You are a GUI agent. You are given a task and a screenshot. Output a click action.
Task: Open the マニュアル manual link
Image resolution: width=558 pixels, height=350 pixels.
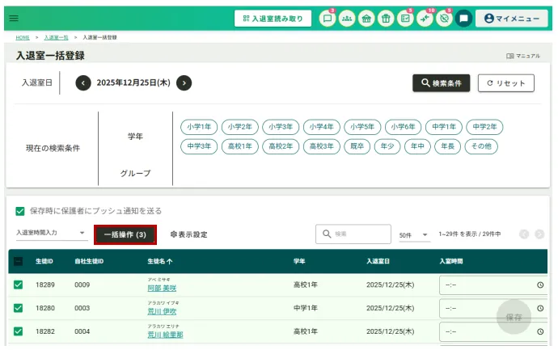coord(523,57)
